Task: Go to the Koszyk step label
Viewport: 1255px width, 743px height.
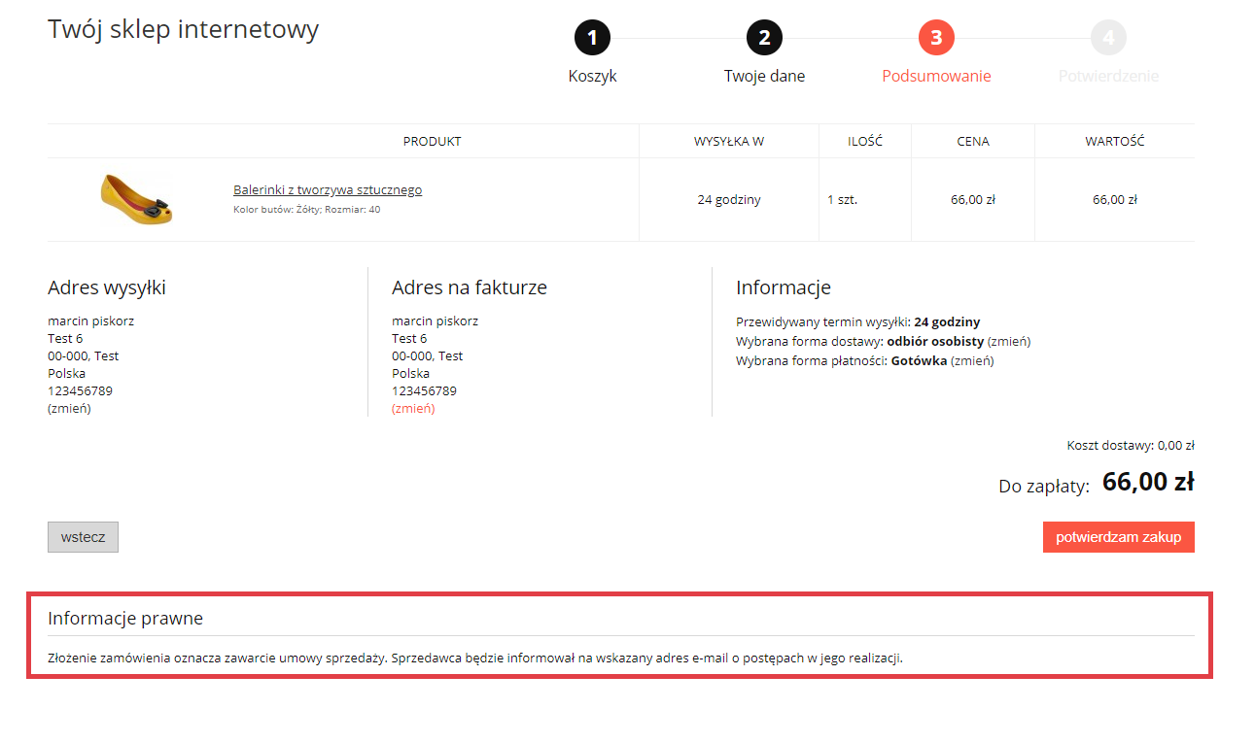Action: [x=592, y=76]
